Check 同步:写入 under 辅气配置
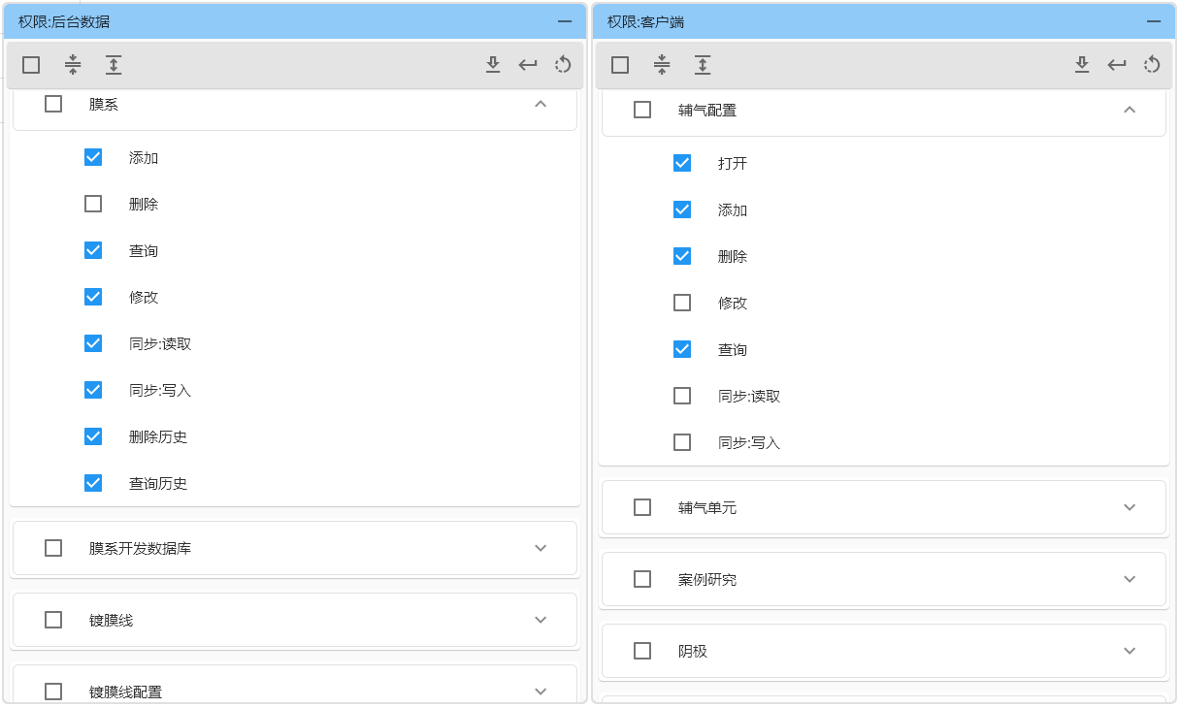 click(x=682, y=442)
